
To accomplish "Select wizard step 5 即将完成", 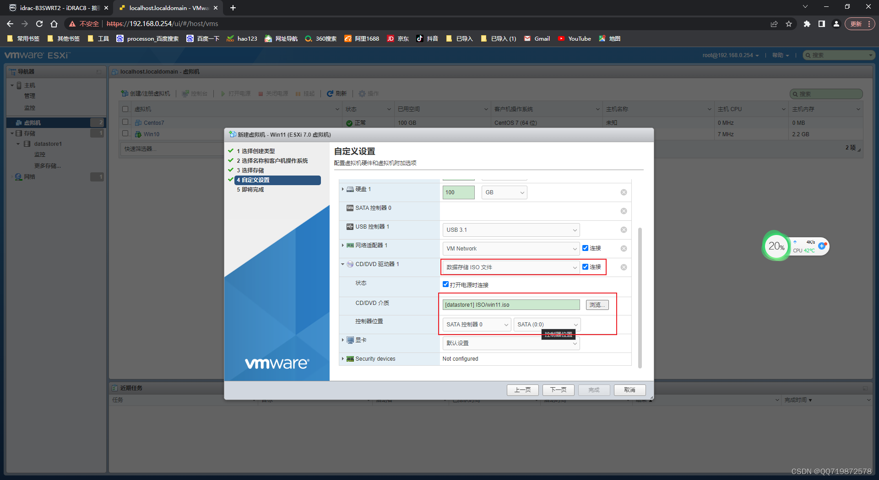I will coord(250,189).
